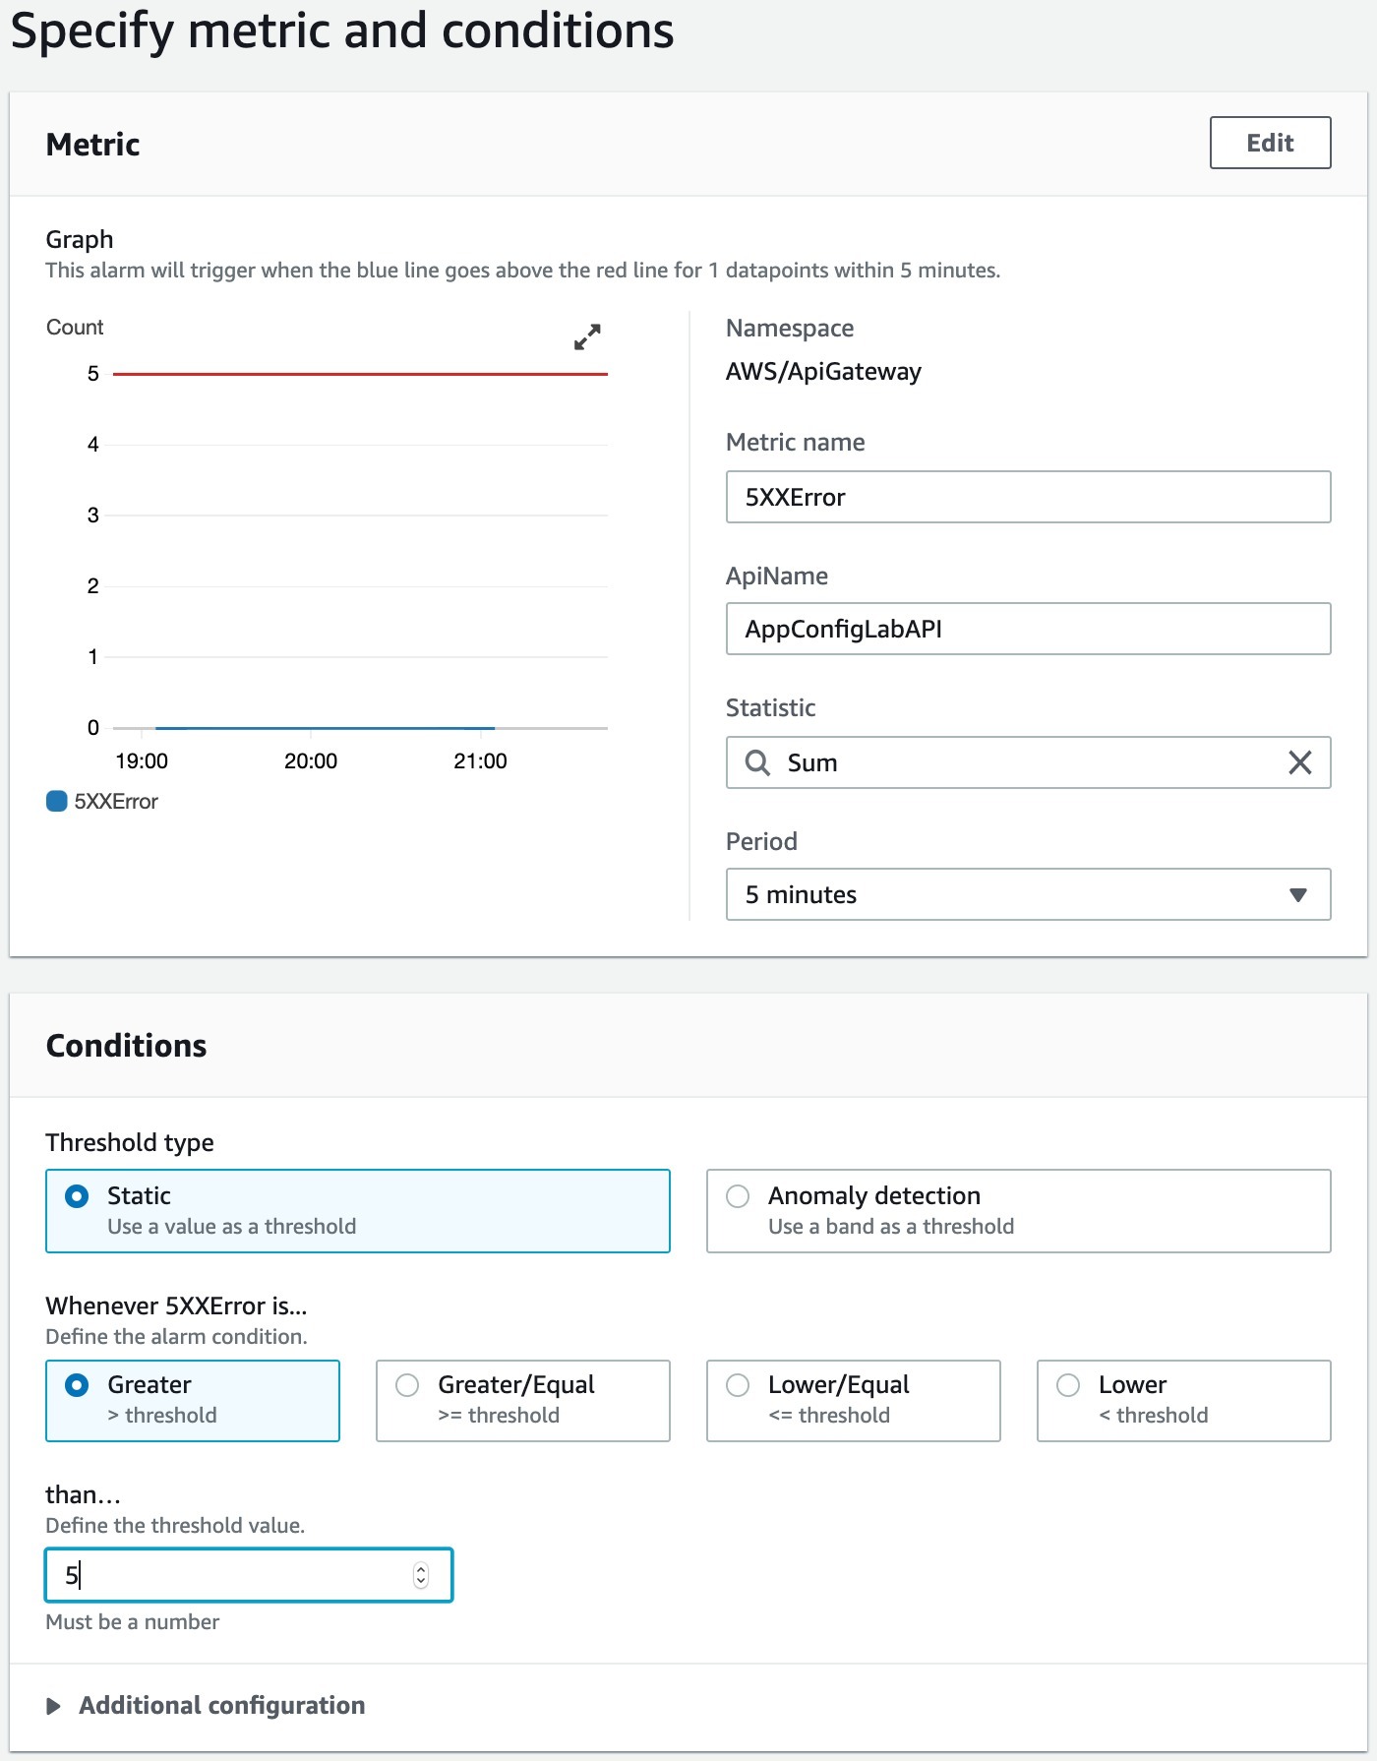
Task: Choose the Lower than threshold condition
Action: point(1184,1400)
